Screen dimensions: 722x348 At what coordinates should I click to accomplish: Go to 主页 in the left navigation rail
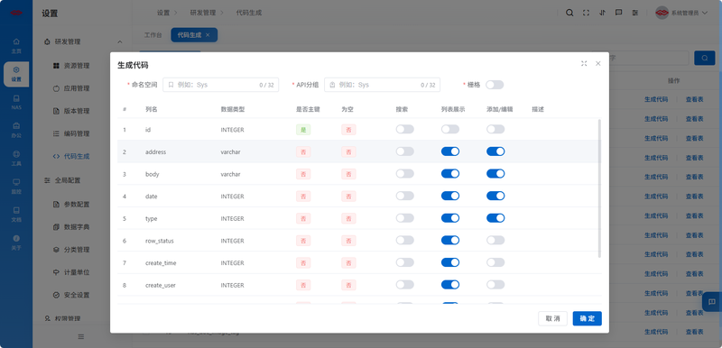[x=16, y=46]
